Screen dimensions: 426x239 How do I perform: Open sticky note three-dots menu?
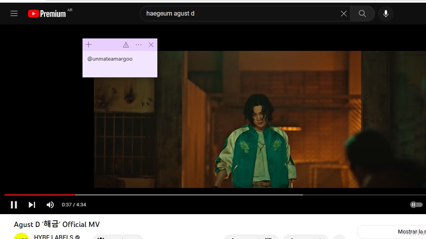(x=139, y=45)
